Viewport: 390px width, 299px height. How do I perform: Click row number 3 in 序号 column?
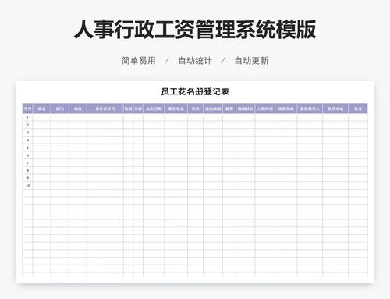(27, 133)
